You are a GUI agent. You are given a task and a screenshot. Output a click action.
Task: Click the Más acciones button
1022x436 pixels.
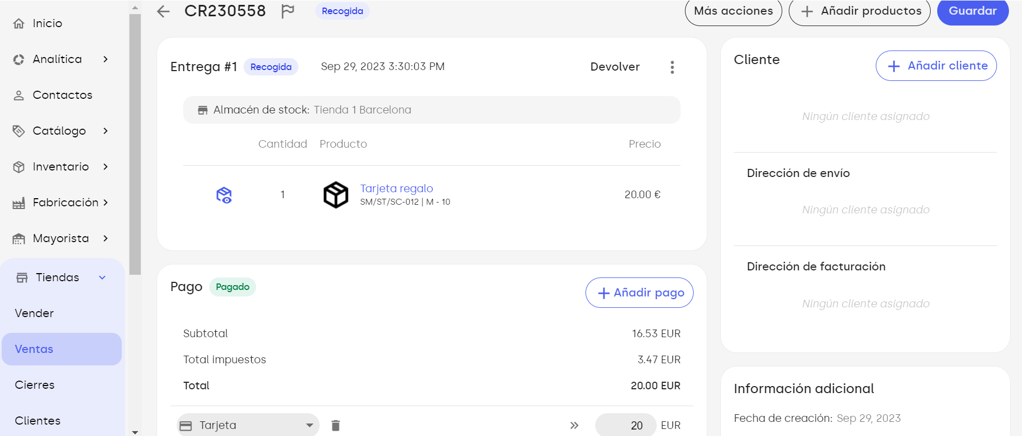coord(733,11)
